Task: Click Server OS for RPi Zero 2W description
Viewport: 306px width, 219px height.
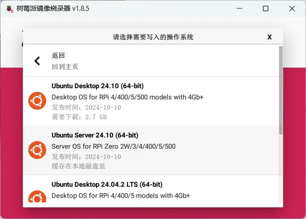Action: point(114,146)
